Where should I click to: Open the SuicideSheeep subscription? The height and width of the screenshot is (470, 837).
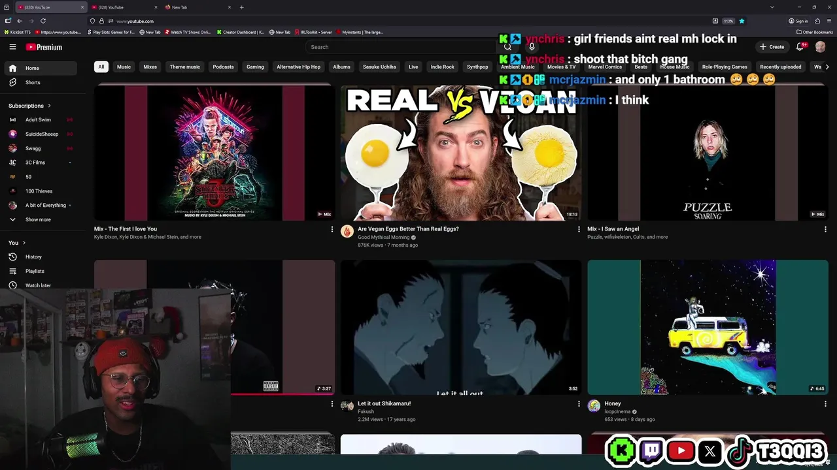(x=41, y=134)
